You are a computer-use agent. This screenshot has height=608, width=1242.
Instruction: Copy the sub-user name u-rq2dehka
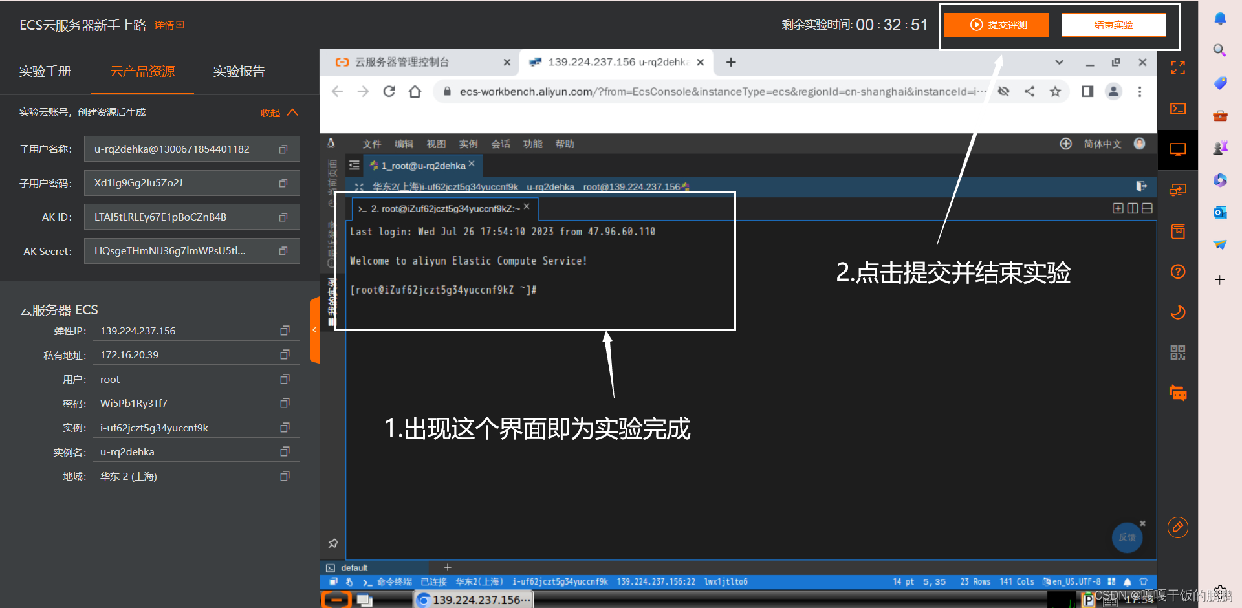coord(283,149)
